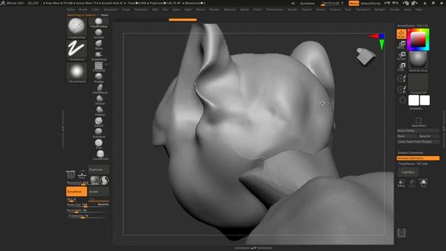446x251 pixels.
Task: Toggle the Menus button
Action: 354,3
